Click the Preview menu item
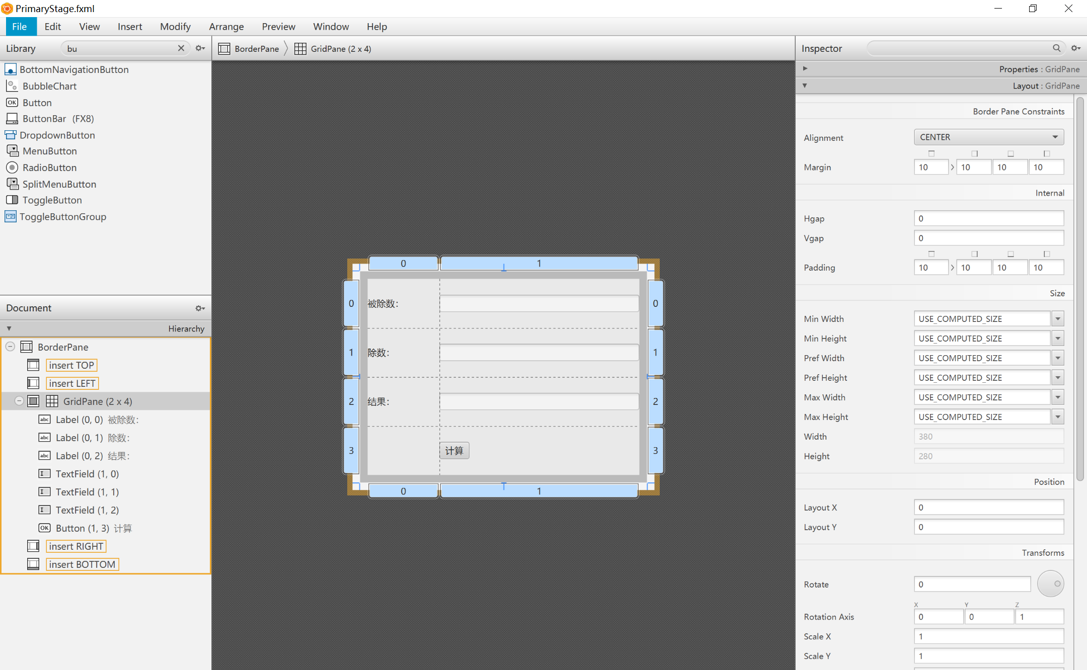The image size is (1087, 670). click(277, 26)
